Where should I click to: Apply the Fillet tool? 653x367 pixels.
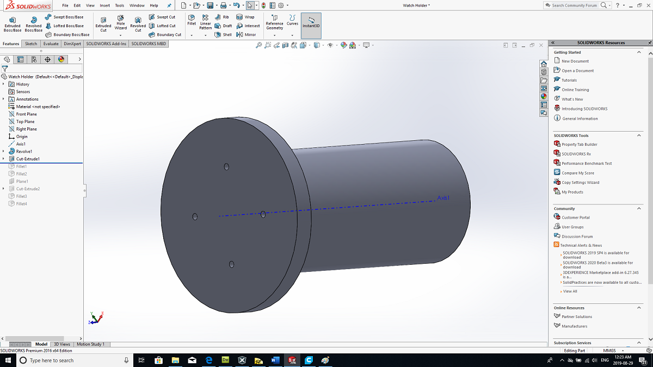coord(192,21)
